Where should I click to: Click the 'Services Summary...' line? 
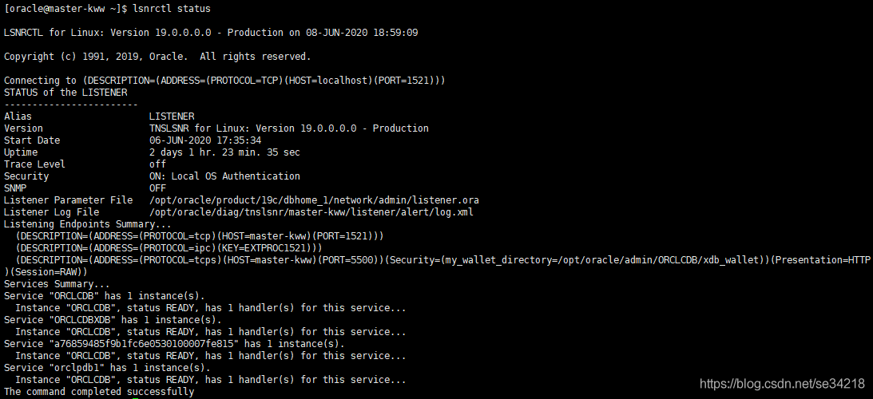click(x=57, y=284)
